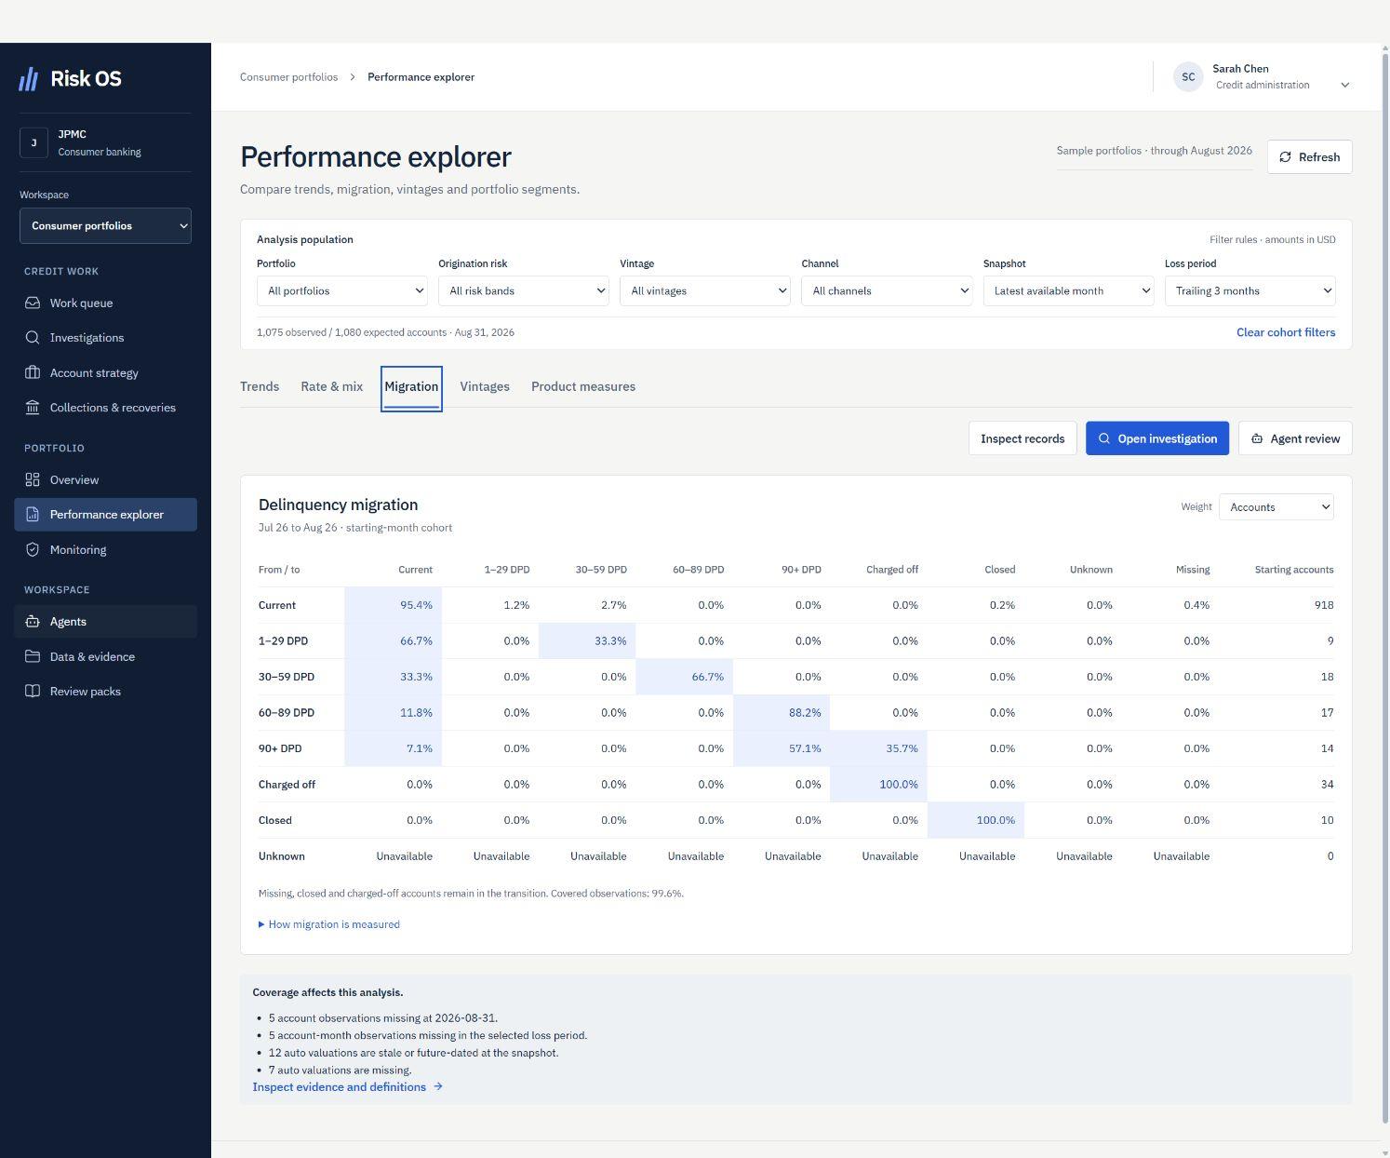Viewport: 1390px width, 1158px height.
Task: Click the Performance explorer chart icon
Action: [x=33, y=515]
